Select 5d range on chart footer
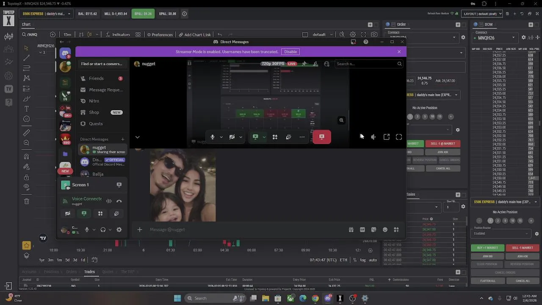The width and height of the screenshot is (542, 305). tap(67, 260)
